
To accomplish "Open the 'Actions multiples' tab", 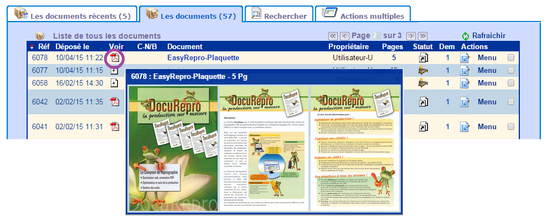I will 363,14.
